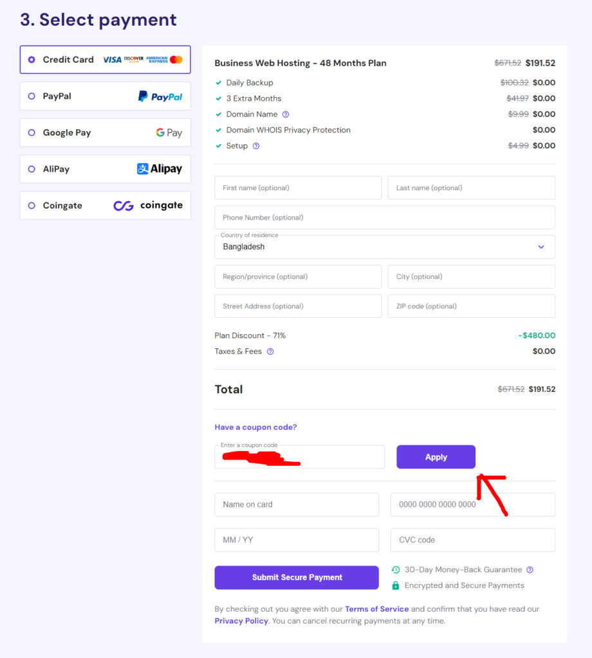The image size is (592, 658).
Task: Open Money-Back Guarantee help icon
Action: click(530, 570)
